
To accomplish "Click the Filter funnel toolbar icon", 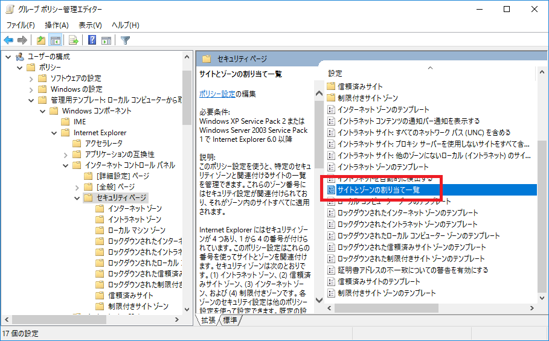I will pos(125,40).
